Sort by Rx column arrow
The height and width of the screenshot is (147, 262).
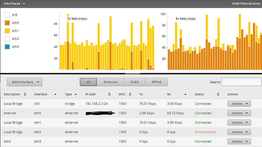(185, 94)
